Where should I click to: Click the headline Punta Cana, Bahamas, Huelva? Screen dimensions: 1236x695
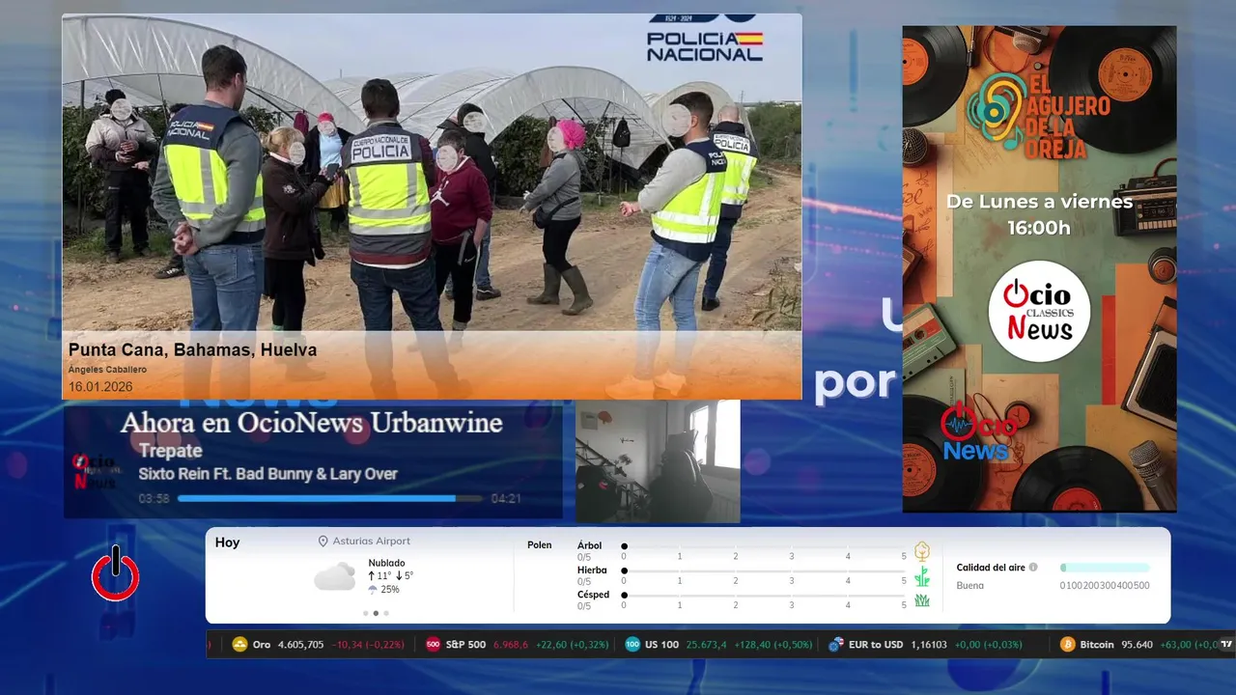click(x=192, y=349)
